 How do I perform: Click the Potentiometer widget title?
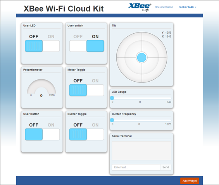33,70
